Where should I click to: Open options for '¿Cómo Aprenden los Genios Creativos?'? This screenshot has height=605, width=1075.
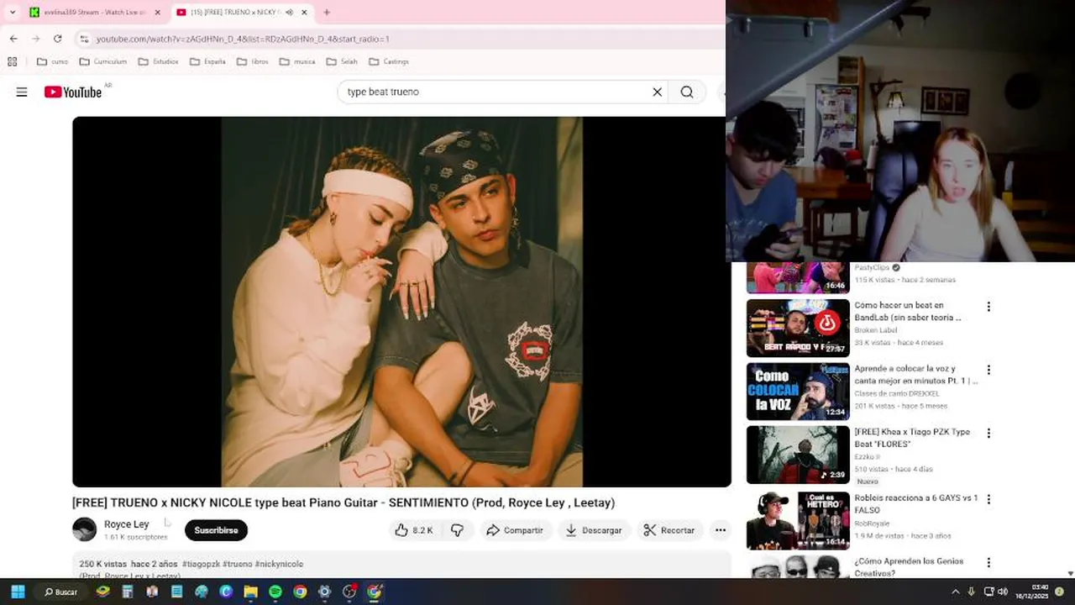[988, 562]
